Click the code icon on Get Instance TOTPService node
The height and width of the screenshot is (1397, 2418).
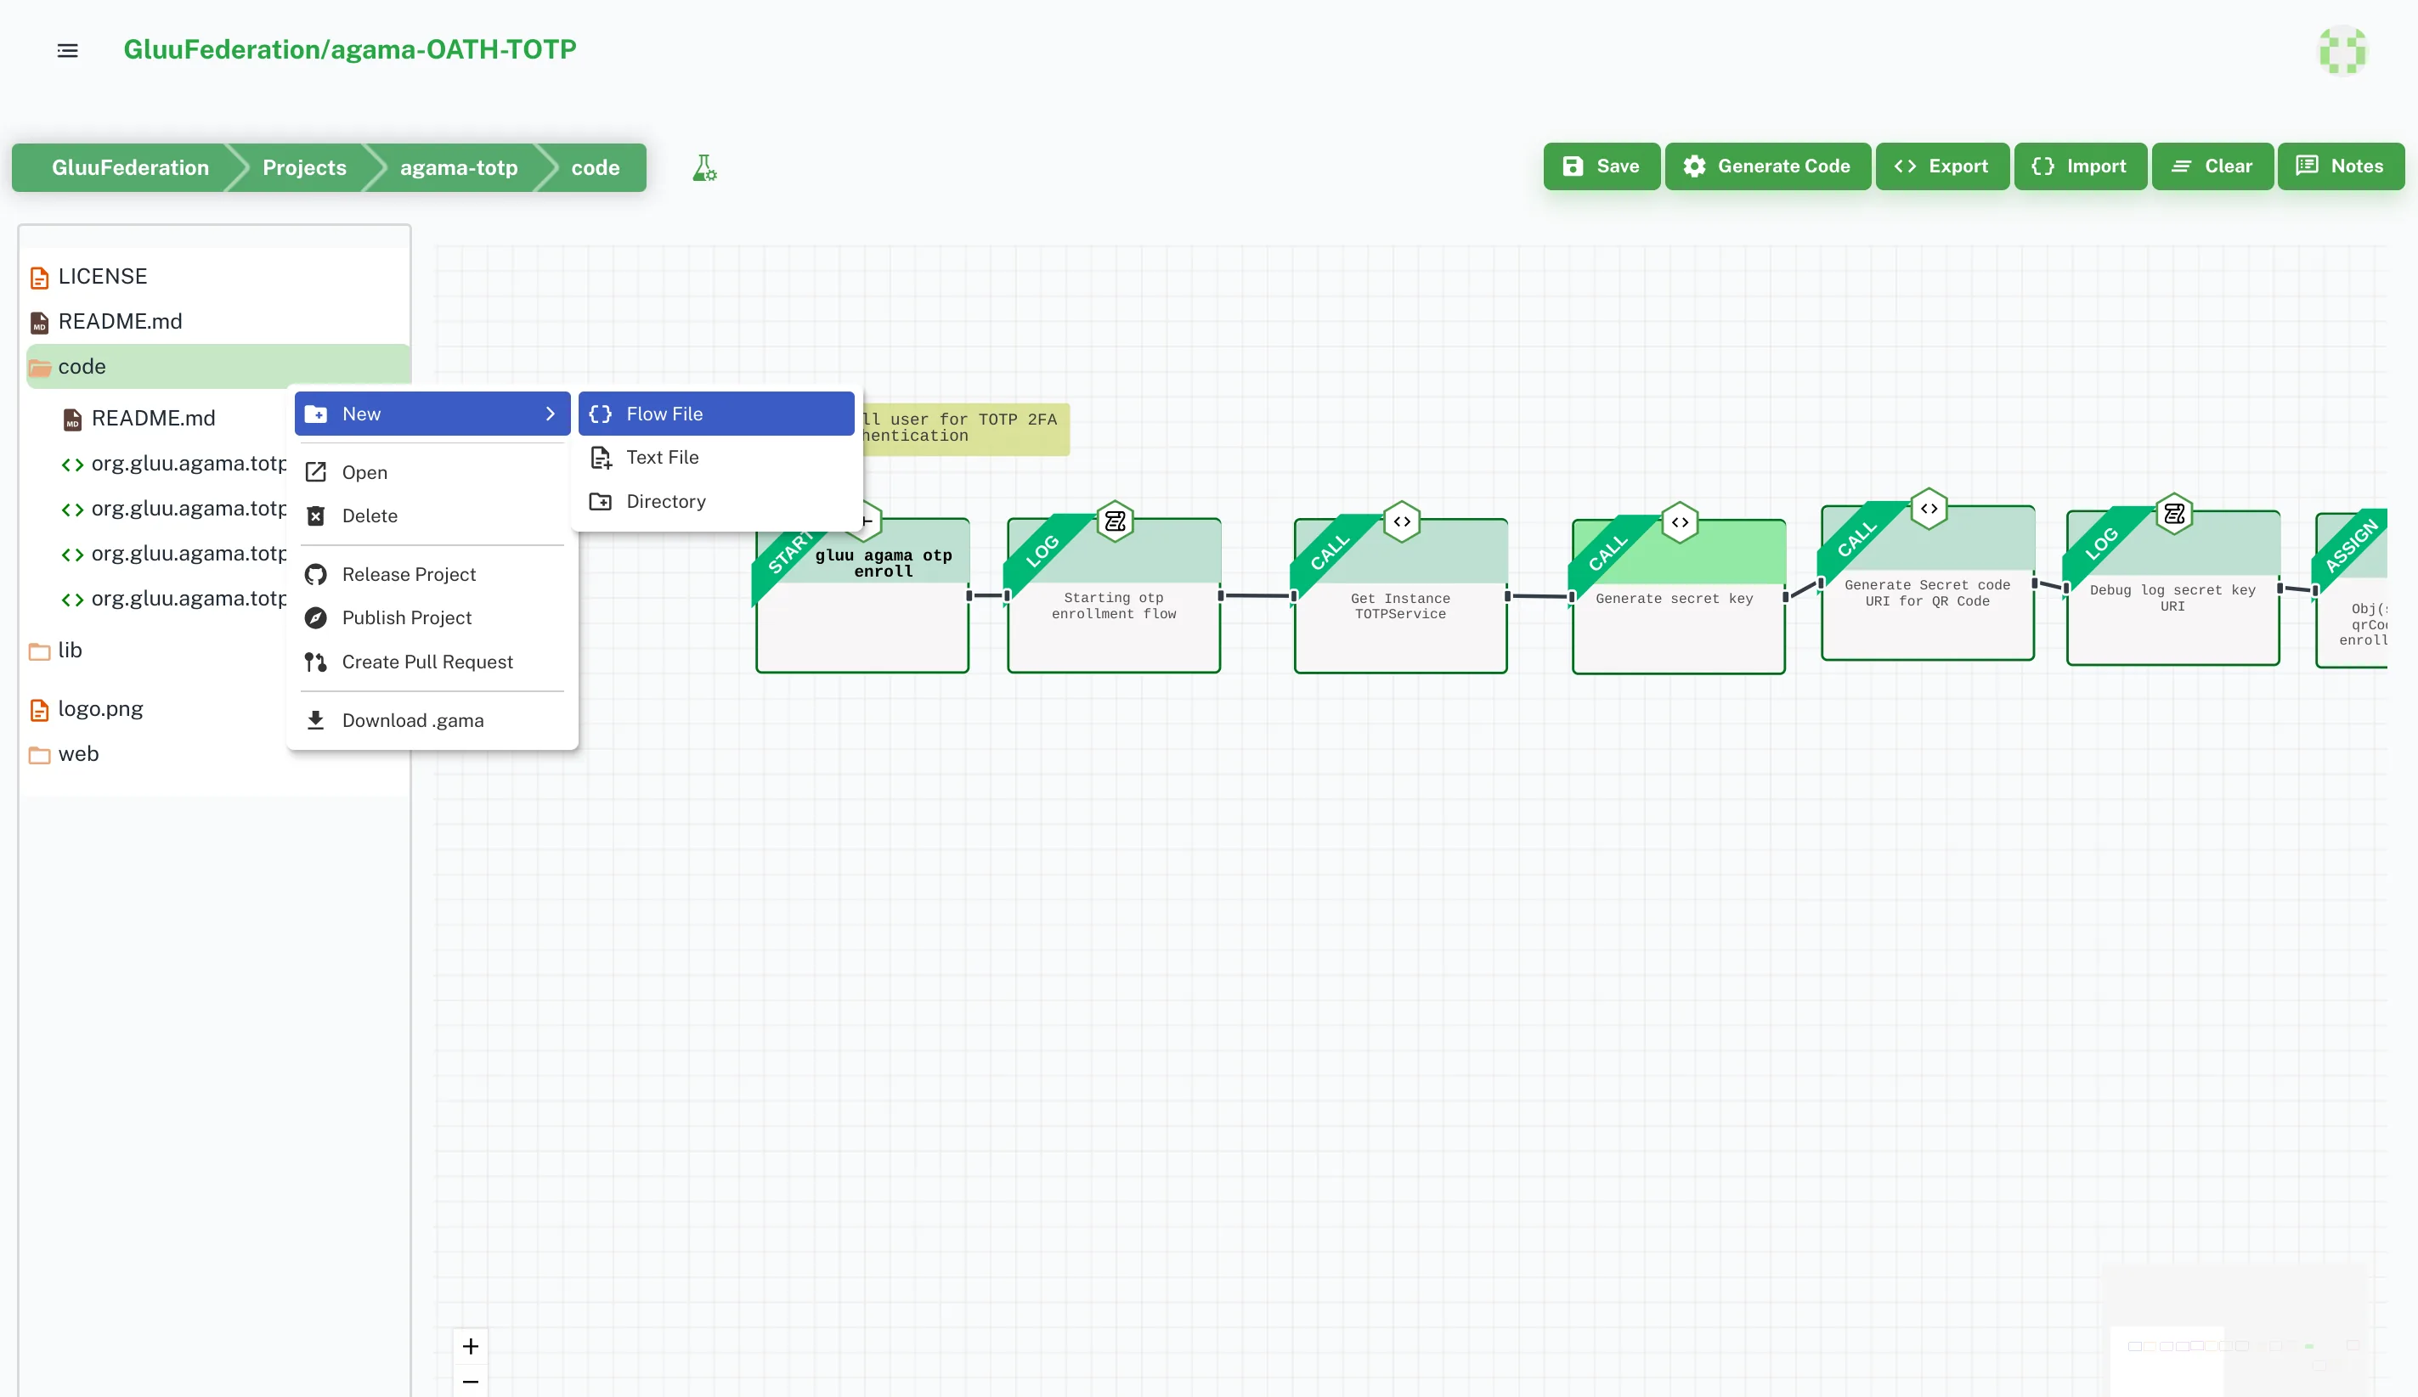(1402, 521)
